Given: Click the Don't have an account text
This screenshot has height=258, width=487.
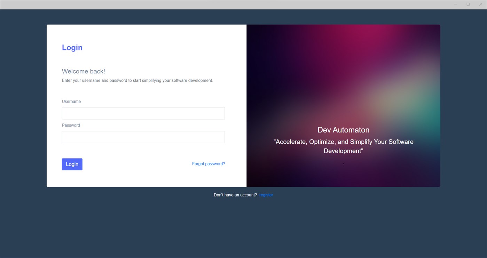Looking at the screenshot, I should tap(235, 195).
